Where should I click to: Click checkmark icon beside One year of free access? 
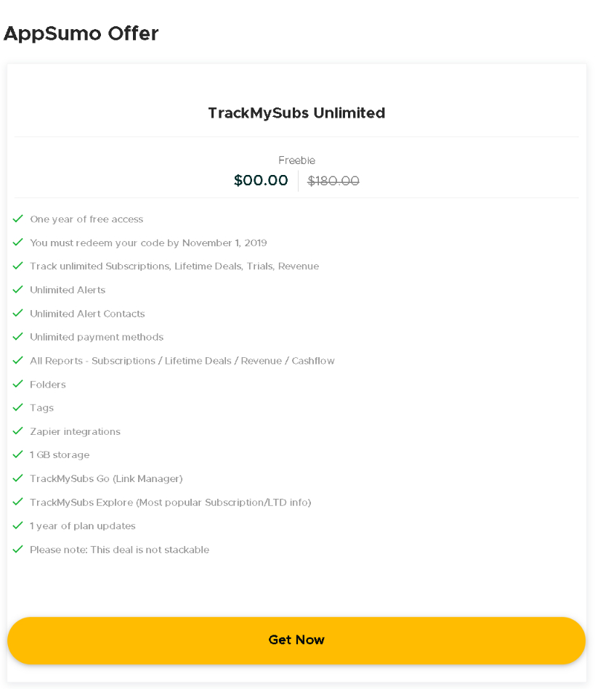(18, 219)
